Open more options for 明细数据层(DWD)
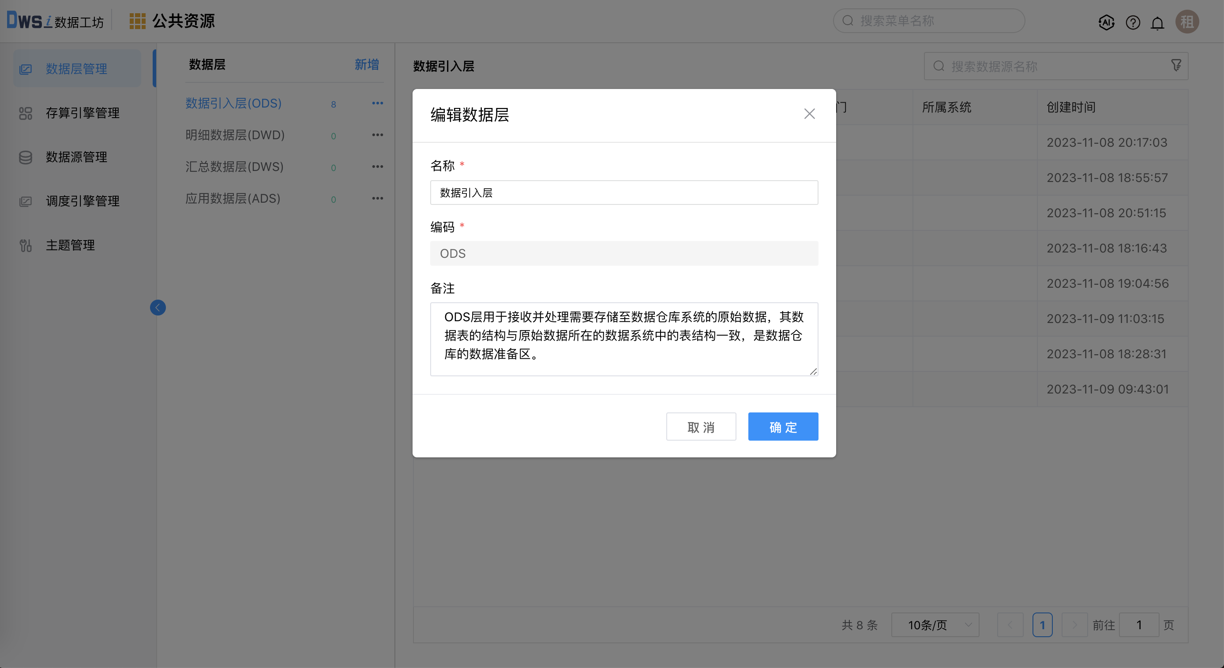This screenshot has width=1224, height=668. click(378, 135)
